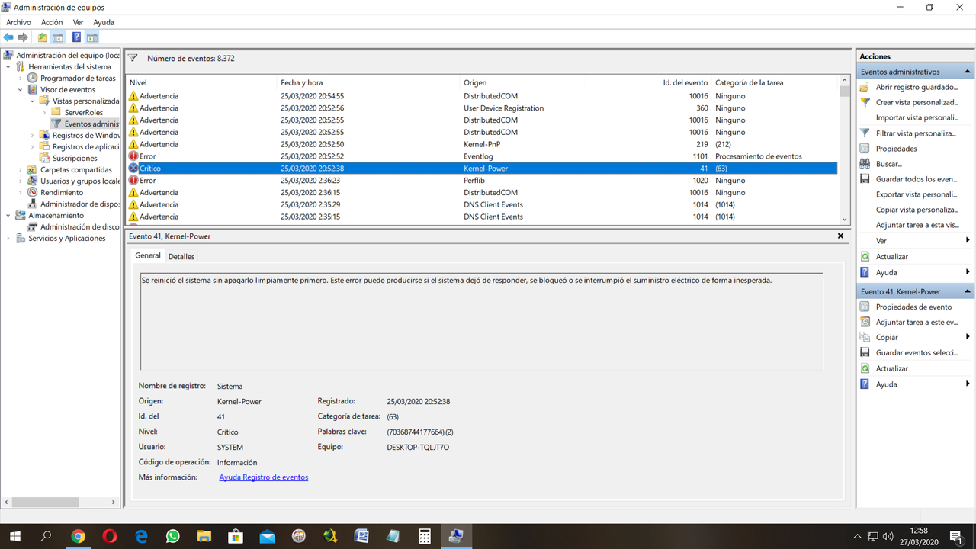
Task: Expand Carpetas compartidas node
Action: pos(21,169)
